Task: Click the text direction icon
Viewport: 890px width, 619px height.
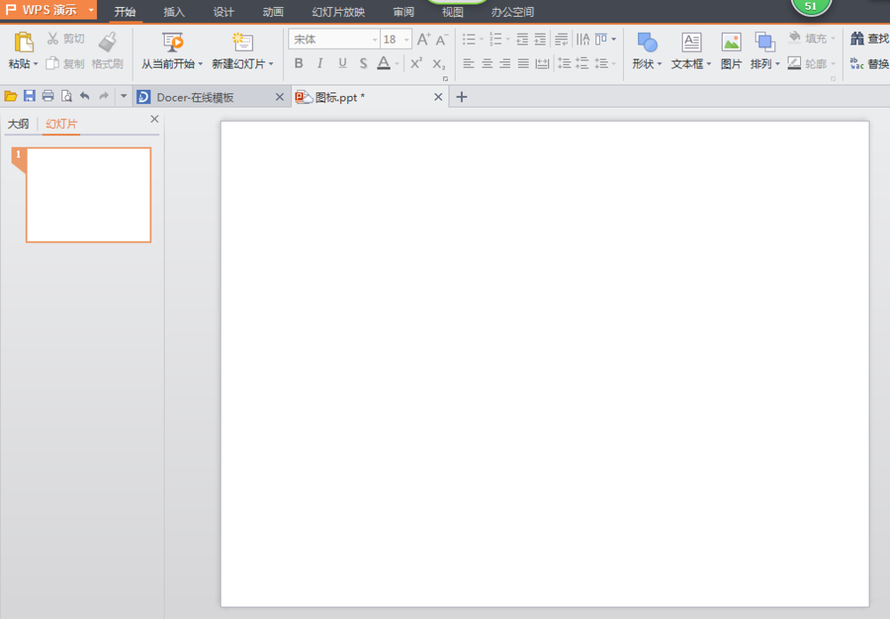Action: (583, 39)
